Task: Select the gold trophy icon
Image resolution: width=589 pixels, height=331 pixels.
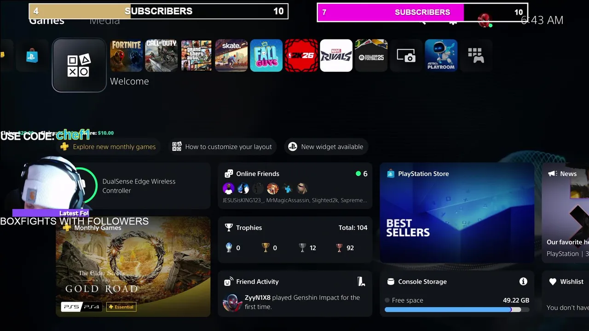Action: pos(266,247)
